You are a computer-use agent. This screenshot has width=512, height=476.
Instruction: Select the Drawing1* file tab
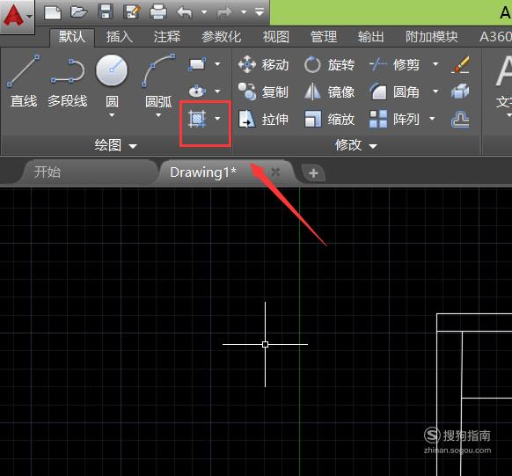pos(202,172)
